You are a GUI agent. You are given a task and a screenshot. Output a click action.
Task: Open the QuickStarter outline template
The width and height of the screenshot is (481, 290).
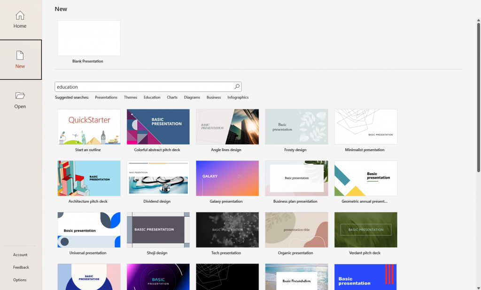[89, 127]
